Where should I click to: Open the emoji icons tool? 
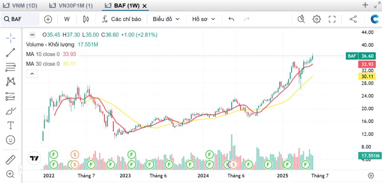coord(11,140)
